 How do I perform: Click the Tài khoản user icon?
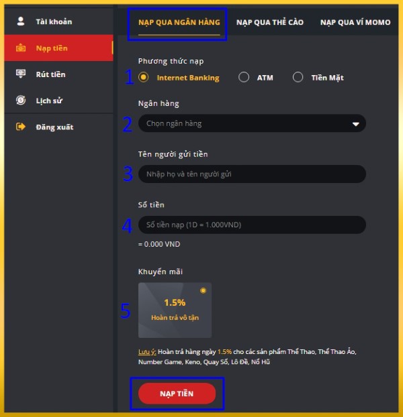click(x=21, y=21)
